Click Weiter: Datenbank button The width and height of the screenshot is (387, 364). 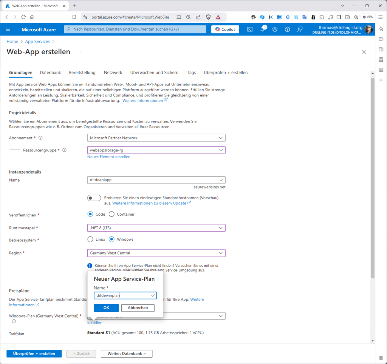[x=127, y=354]
